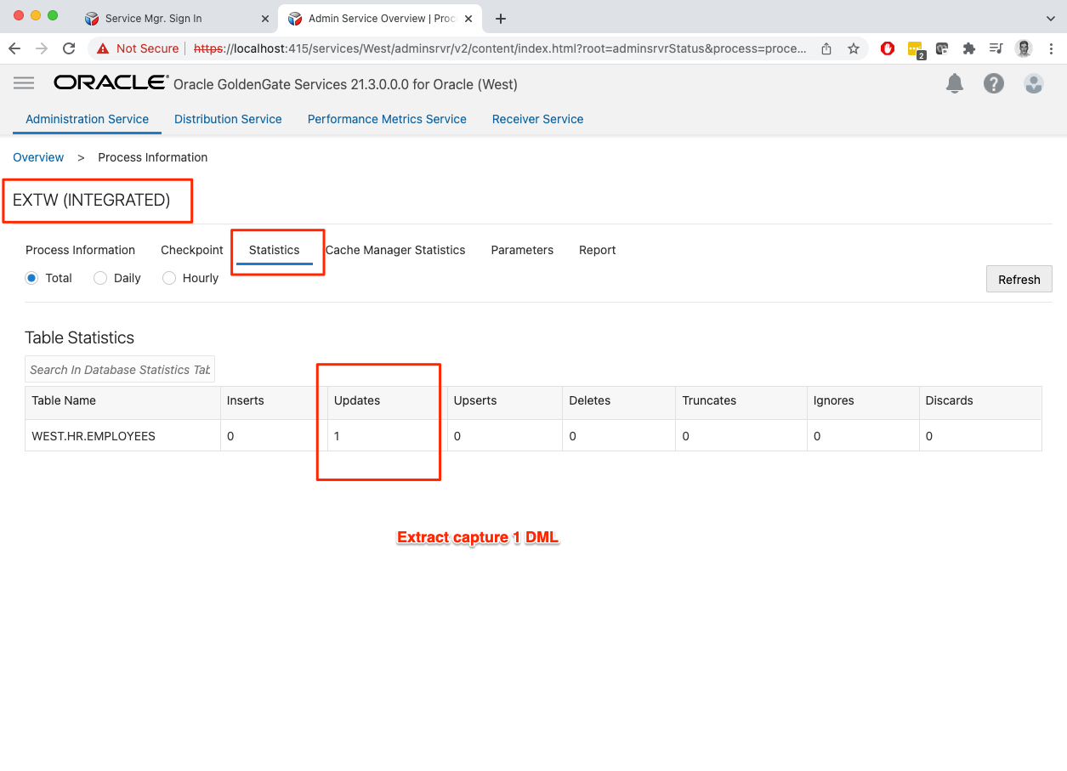Viewport: 1067px width, 771px height.
Task: Switch to the Checkpoint tab
Action: pyautogui.click(x=192, y=250)
